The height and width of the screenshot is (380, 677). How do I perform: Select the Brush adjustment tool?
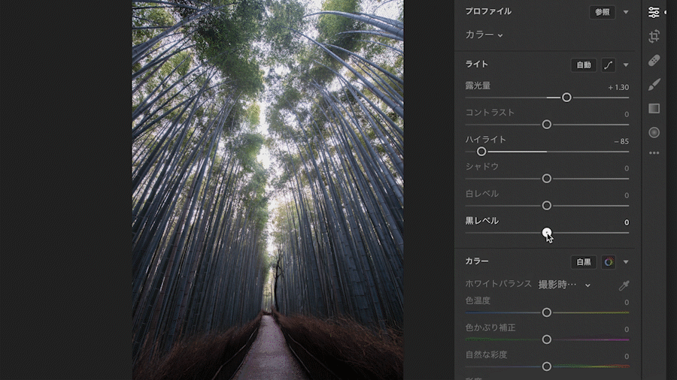tap(654, 84)
